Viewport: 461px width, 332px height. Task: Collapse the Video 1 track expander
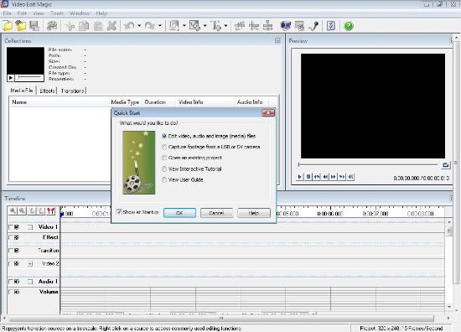(x=30, y=227)
